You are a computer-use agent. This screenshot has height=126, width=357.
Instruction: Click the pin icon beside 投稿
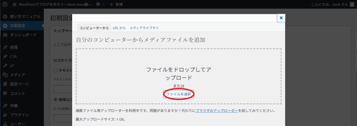(x=5, y=47)
